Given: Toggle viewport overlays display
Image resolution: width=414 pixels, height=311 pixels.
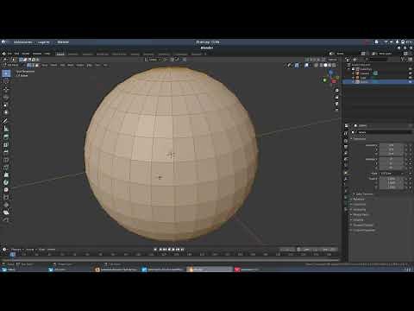Looking at the screenshot, I should (x=307, y=66).
